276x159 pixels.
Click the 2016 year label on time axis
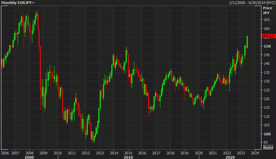[x=142, y=153]
